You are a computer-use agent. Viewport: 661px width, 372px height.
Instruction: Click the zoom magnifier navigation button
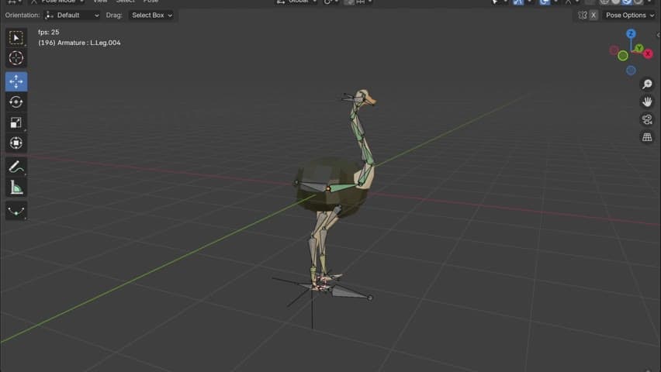pos(647,84)
